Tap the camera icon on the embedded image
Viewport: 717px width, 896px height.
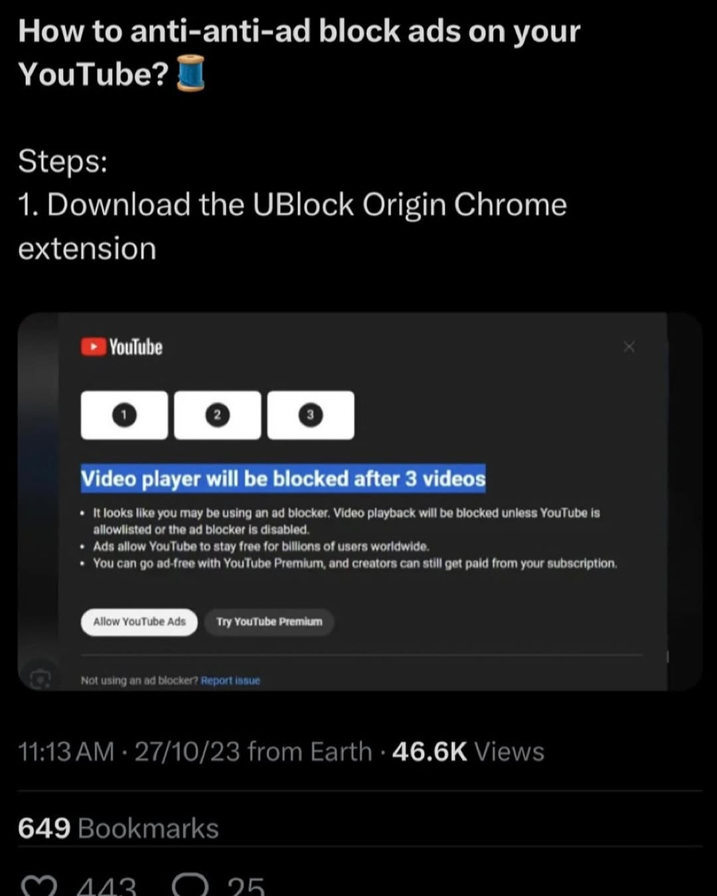pyautogui.click(x=40, y=678)
